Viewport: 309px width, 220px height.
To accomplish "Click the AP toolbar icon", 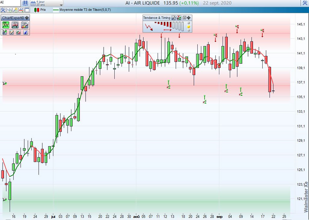I will [x=21, y=10].
